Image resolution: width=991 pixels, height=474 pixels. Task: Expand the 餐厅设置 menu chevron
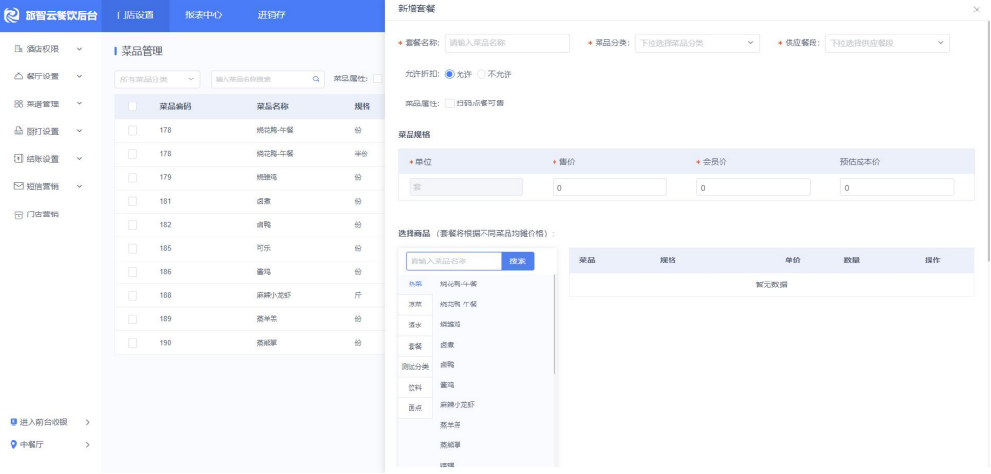click(x=79, y=77)
